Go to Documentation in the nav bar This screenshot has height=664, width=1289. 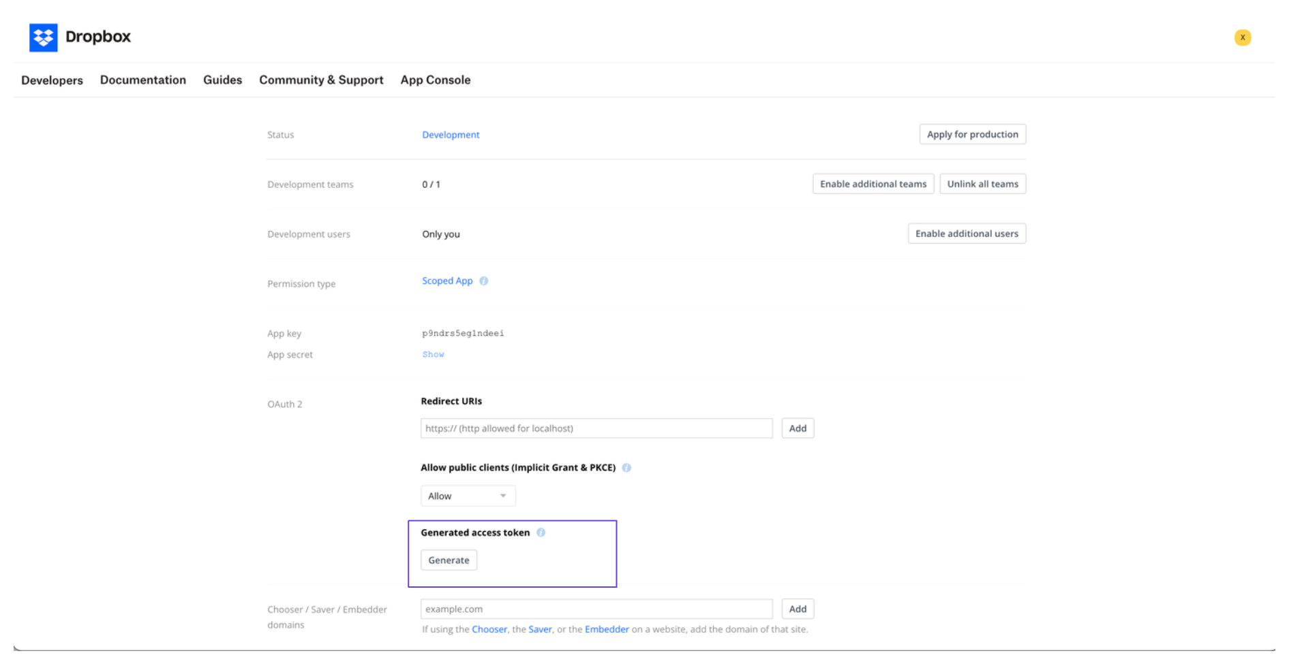[143, 80]
